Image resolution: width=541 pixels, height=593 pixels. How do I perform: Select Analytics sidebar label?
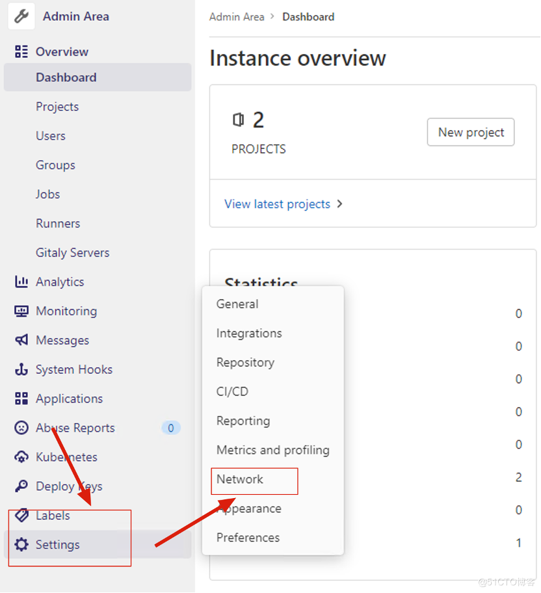[60, 282]
